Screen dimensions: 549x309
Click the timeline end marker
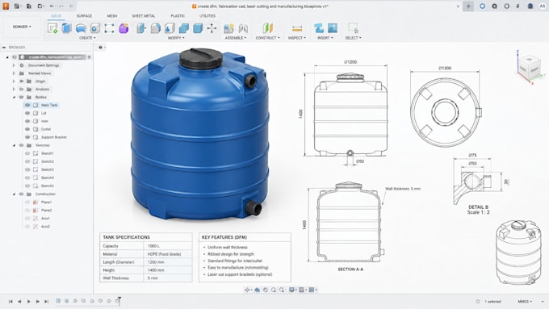119,300
